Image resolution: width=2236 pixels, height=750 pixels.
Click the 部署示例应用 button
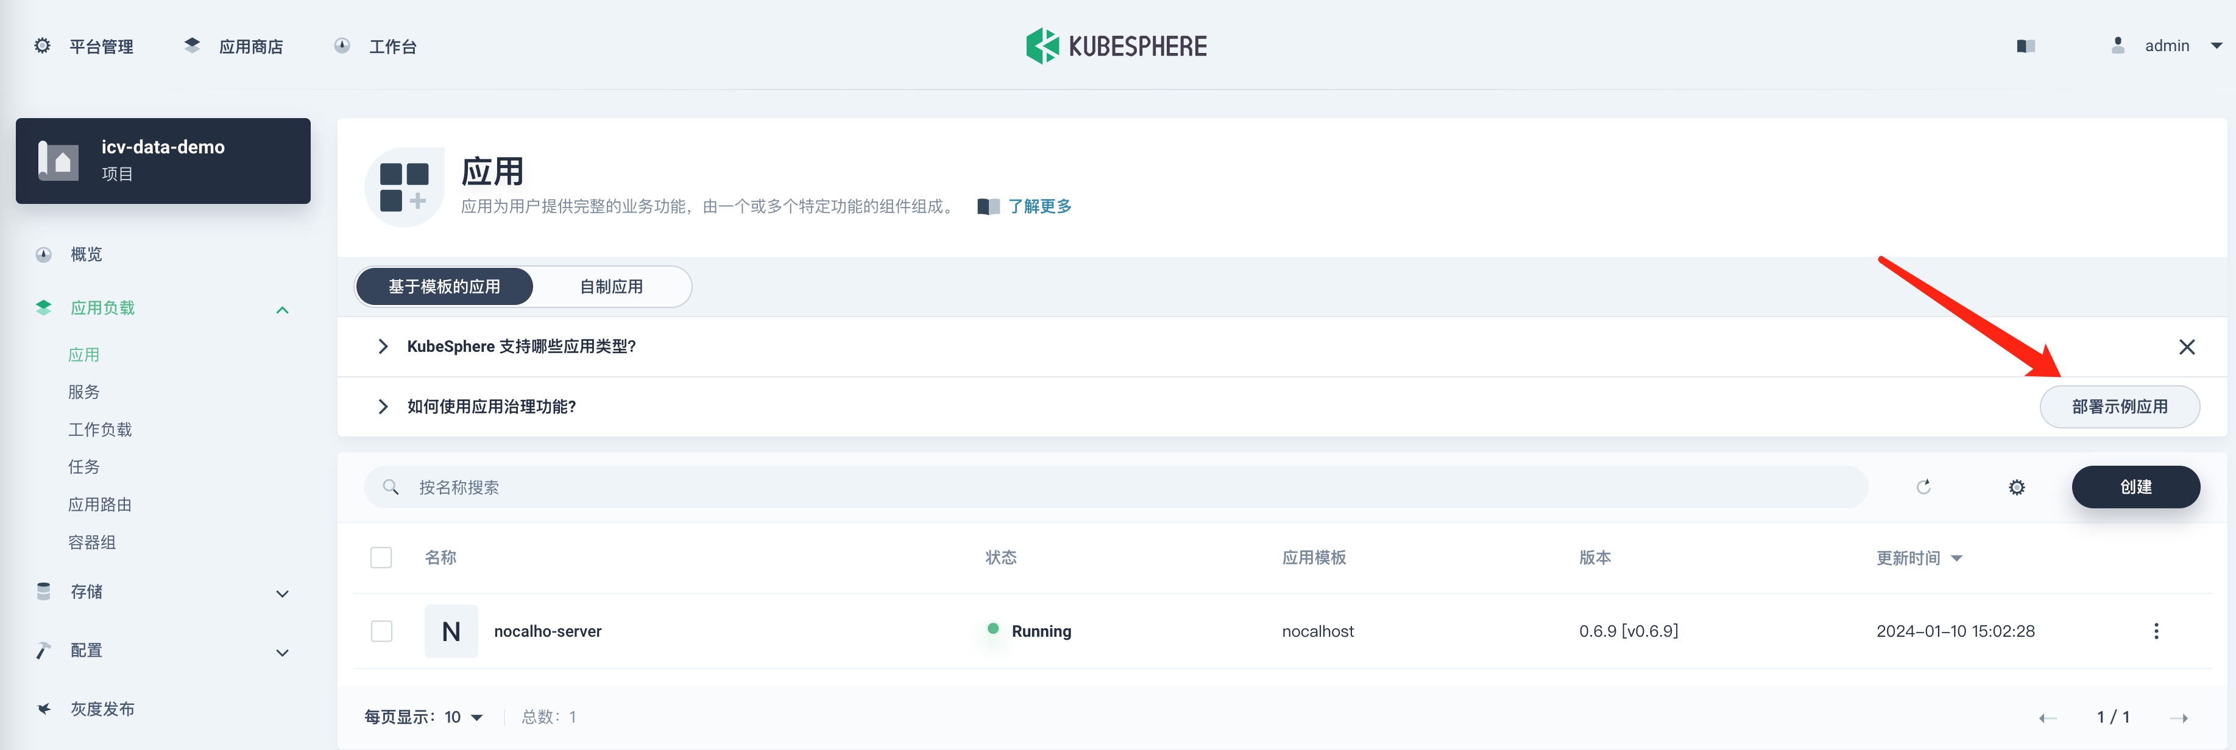point(2119,407)
